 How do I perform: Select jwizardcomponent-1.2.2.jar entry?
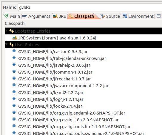[x=63, y=86]
